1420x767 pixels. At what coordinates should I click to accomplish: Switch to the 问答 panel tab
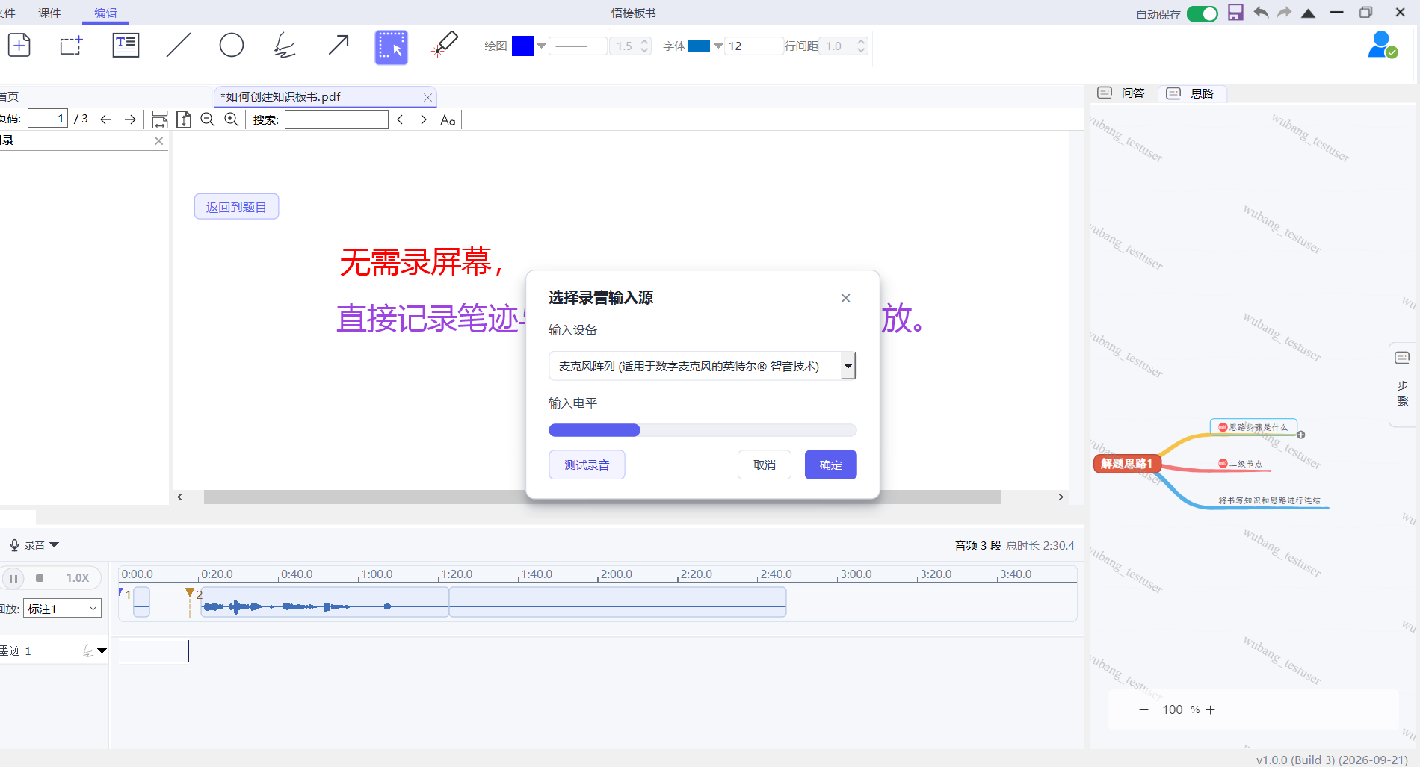(1121, 93)
